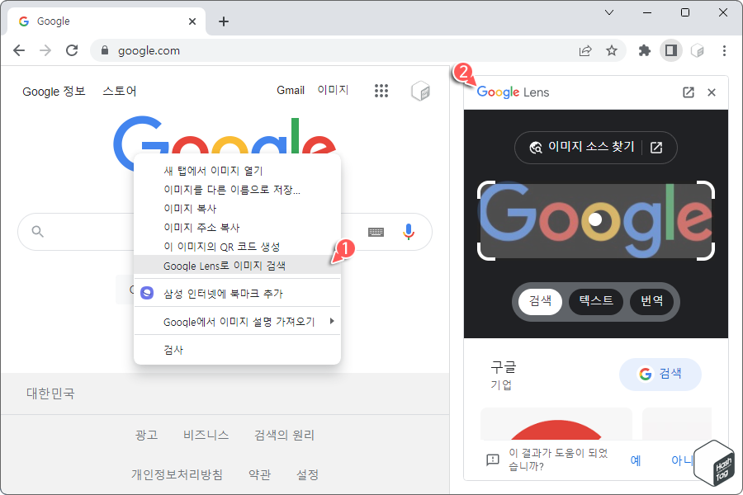Open 비즈니스 footer link
The height and width of the screenshot is (495, 743).
click(x=206, y=435)
